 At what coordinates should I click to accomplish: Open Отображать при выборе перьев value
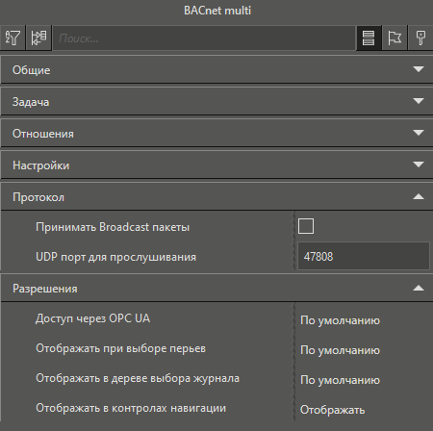click(340, 350)
